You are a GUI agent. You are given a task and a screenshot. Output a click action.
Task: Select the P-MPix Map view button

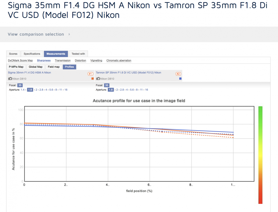tap(16, 67)
